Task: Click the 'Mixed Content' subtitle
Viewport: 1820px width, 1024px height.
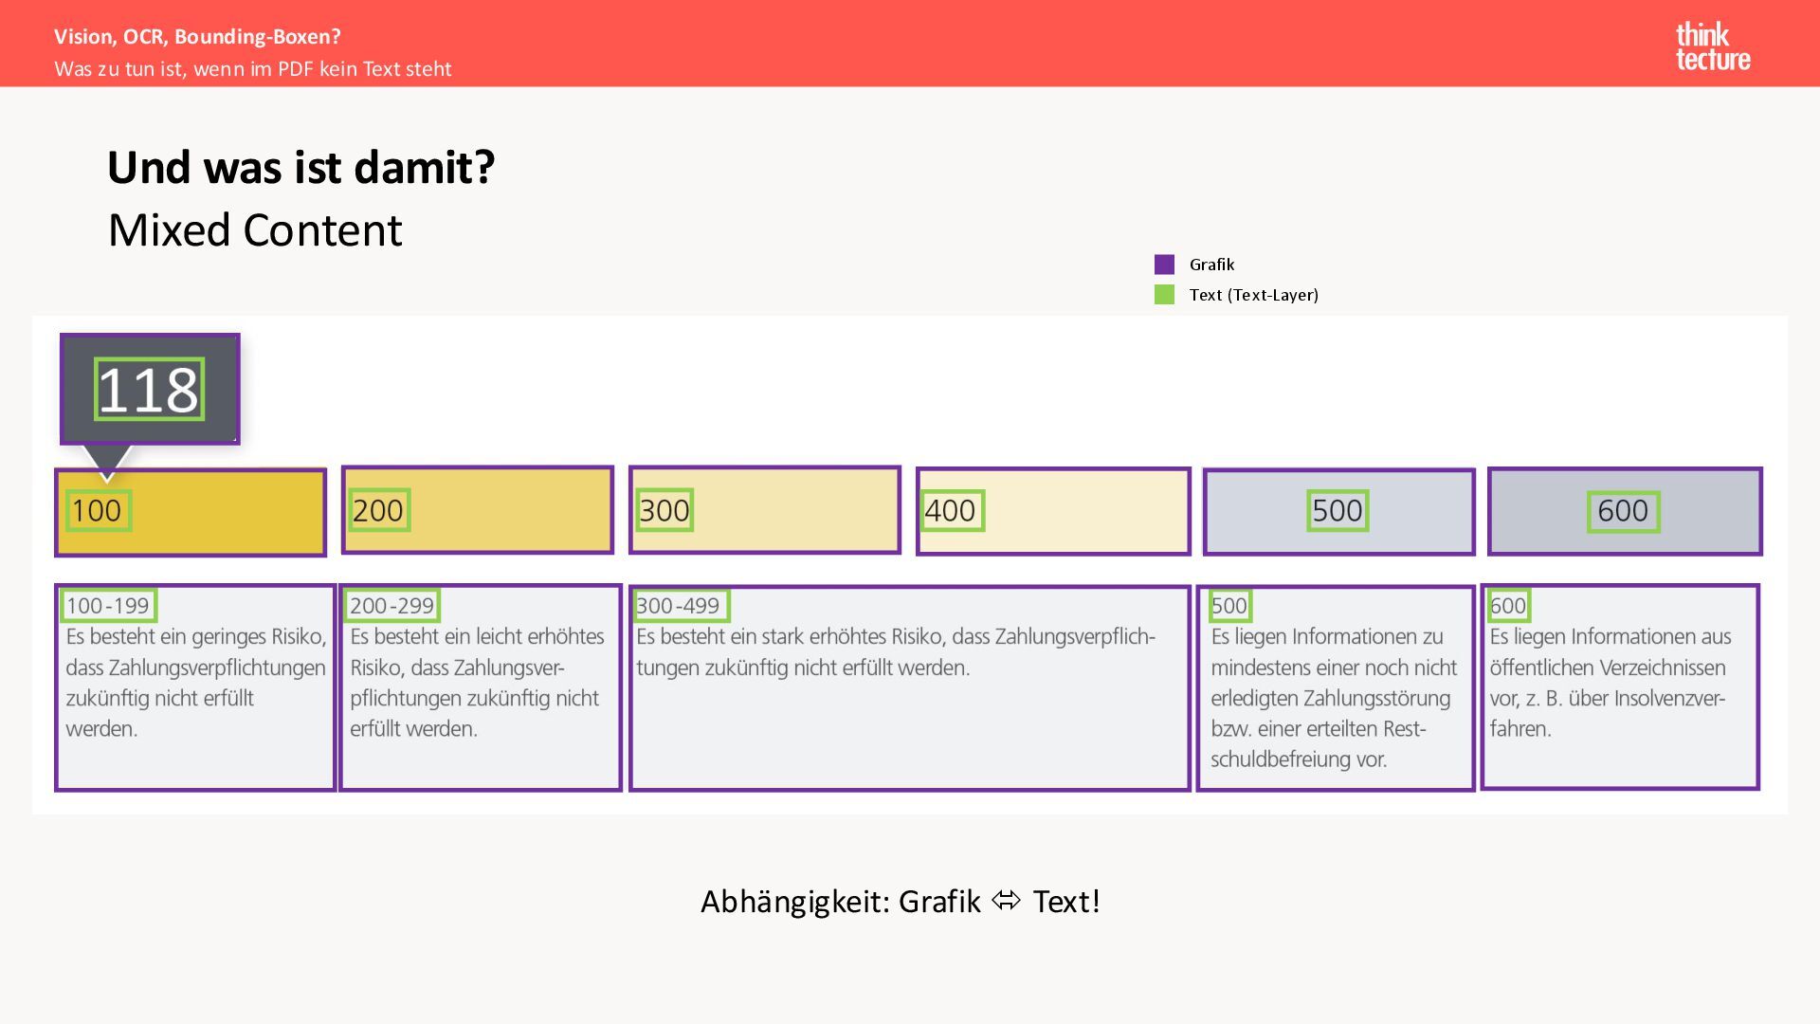Action: tap(255, 230)
